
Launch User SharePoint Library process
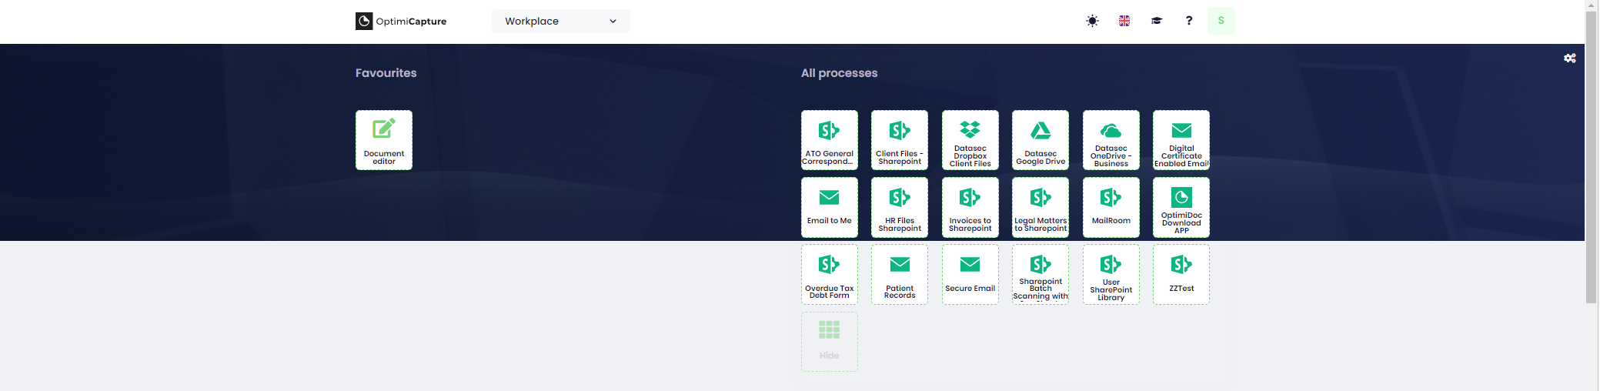click(x=1111, y=275)
